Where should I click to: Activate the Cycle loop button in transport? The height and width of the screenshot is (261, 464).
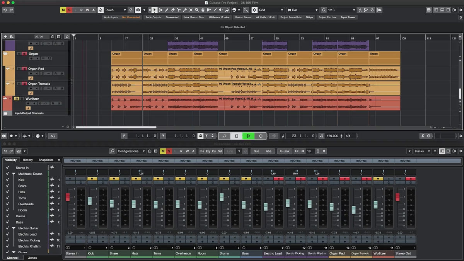224,136
